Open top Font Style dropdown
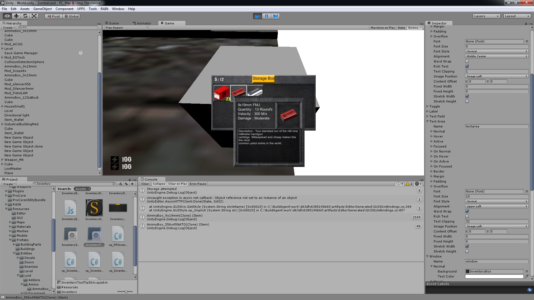Viewport: 534px width, 300px height. point(497,51)
